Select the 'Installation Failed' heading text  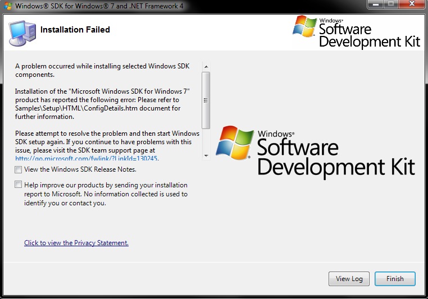pyautogui.click(x=75, y=29)
